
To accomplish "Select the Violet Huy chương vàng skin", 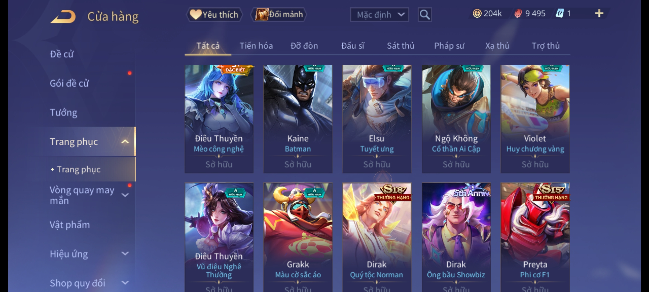I will 535,119.
